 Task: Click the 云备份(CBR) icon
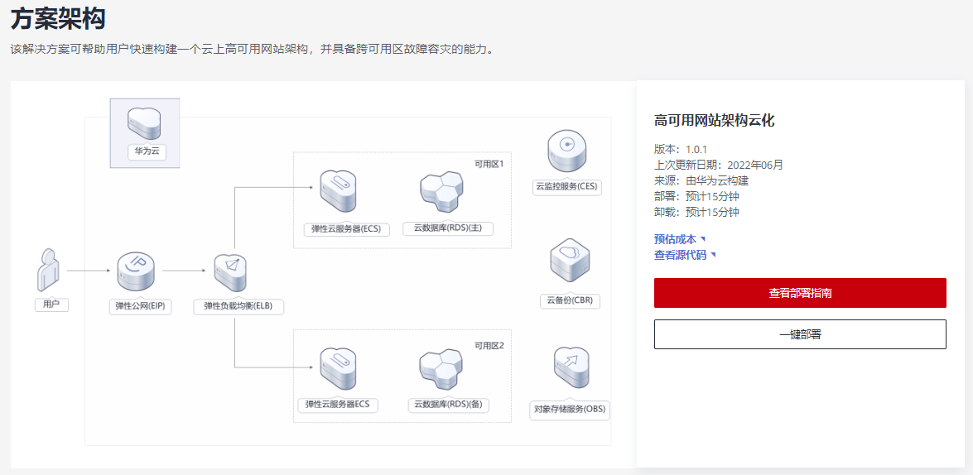point(570,260)
